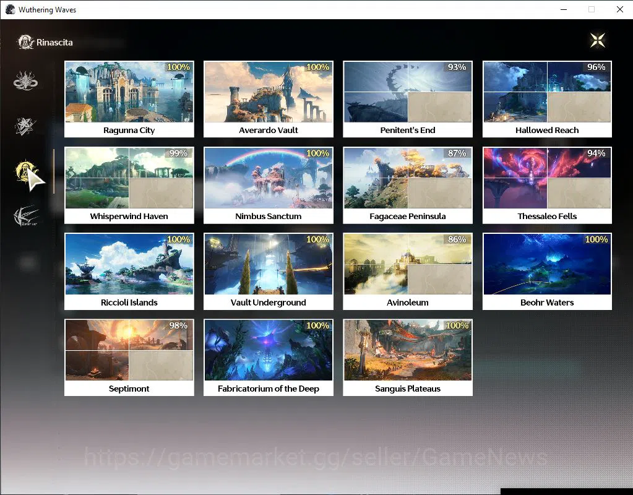Open the Vault Underground area card
Viewport: 633px width, 495px height.
click(269, 271)
